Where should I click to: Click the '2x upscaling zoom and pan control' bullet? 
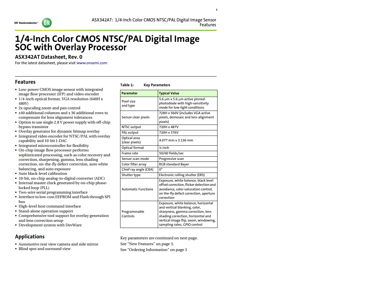[x=49, y=108]
